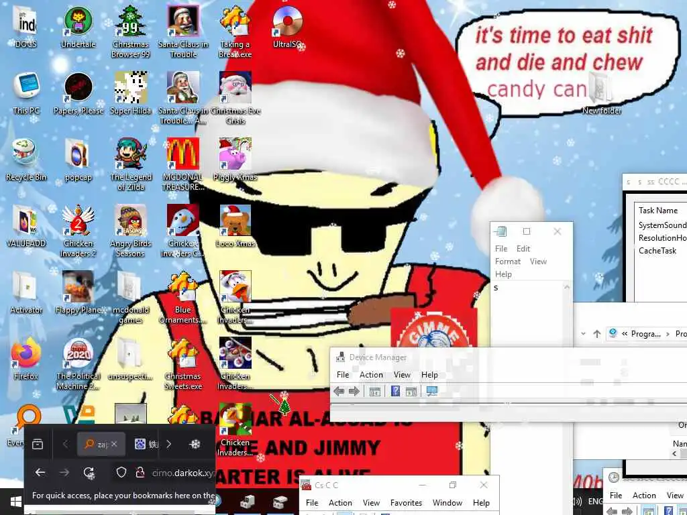Open the Chicken Invaders 2 shortcut
This screenshot has width=687, height=515.
(x=78, y=231)
